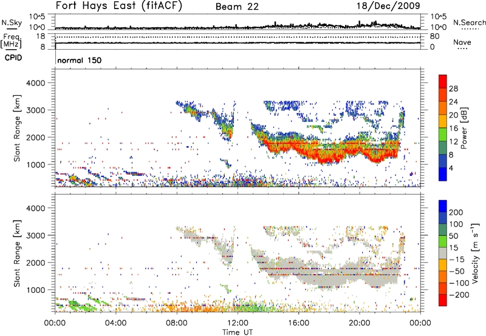This screenshot has width=486, height=336.
Task: Click the '16:00' time axis label
Action: click(298, 323)
